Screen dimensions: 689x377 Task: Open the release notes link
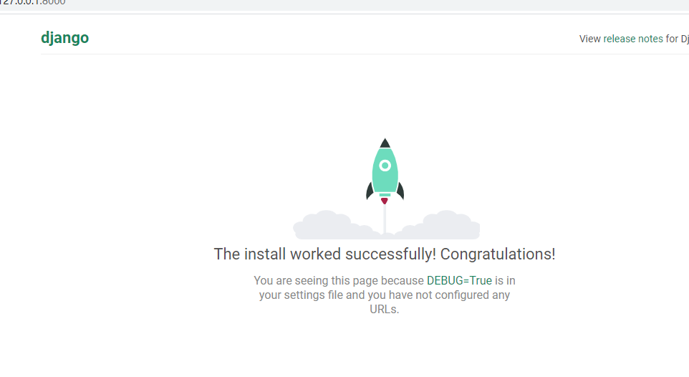coord(632,39)
